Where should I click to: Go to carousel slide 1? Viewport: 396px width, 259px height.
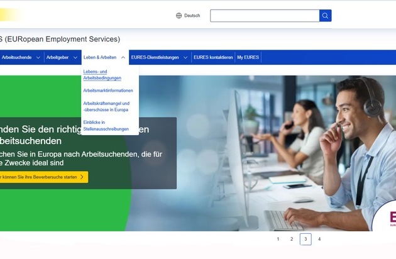pyautogui.click(x=278, y=239)
